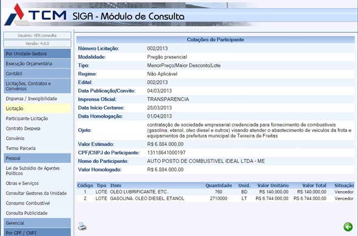The width and height of the screenshot is (358, 236).
Task: Click the printer icon to print
Action: tap(82, 226)
